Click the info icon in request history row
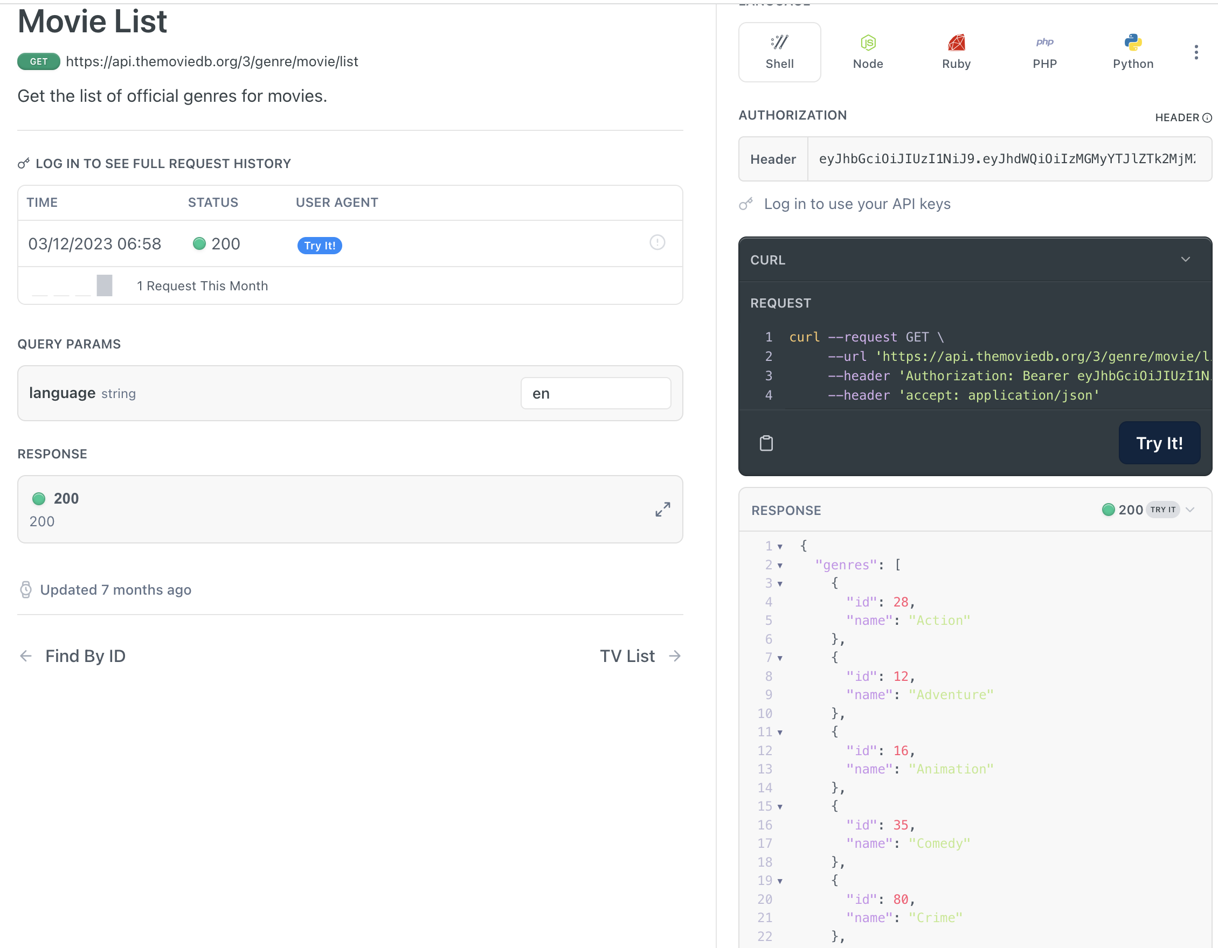The width and height of the screenshot is (1218, 948). tap(657, 242)
